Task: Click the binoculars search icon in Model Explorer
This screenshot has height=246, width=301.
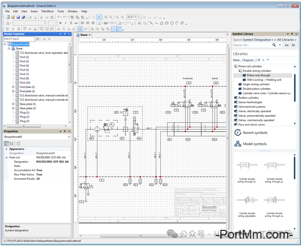Action: pyautogui.click(x=38, y=39)
